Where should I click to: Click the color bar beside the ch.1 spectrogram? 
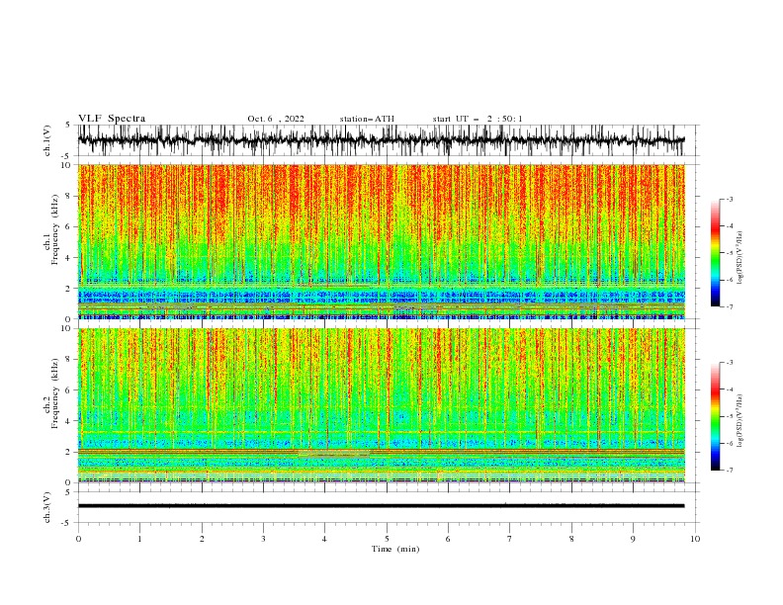[715, 253]
